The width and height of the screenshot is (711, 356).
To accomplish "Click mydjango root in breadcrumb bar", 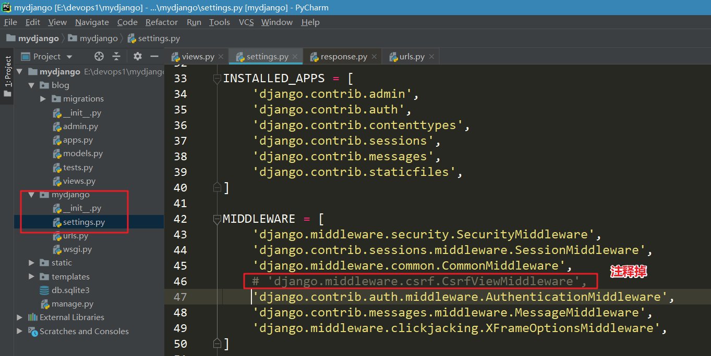I will click(33, 38).
